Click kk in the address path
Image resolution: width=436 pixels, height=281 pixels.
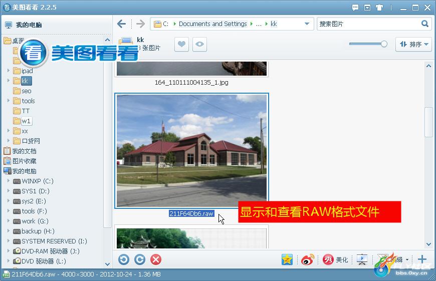click(274, 24)
